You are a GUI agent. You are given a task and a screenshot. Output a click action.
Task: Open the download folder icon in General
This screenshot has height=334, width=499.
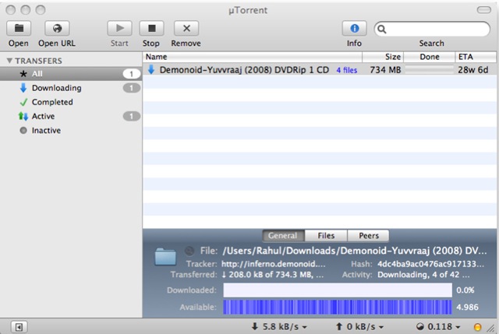pyautogui.click(x=165, y=257)
